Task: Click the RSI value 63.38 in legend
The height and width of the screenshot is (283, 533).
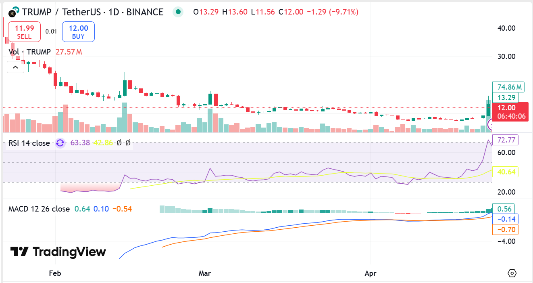Action: coord(79,143)
